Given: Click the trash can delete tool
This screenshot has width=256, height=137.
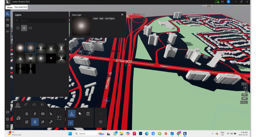Looking at the screenshot, I should [x=88, y=114].
